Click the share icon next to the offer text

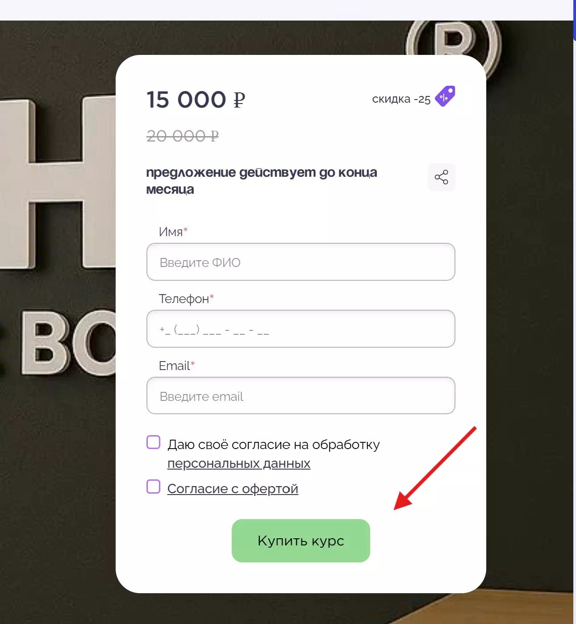(441, 177)
